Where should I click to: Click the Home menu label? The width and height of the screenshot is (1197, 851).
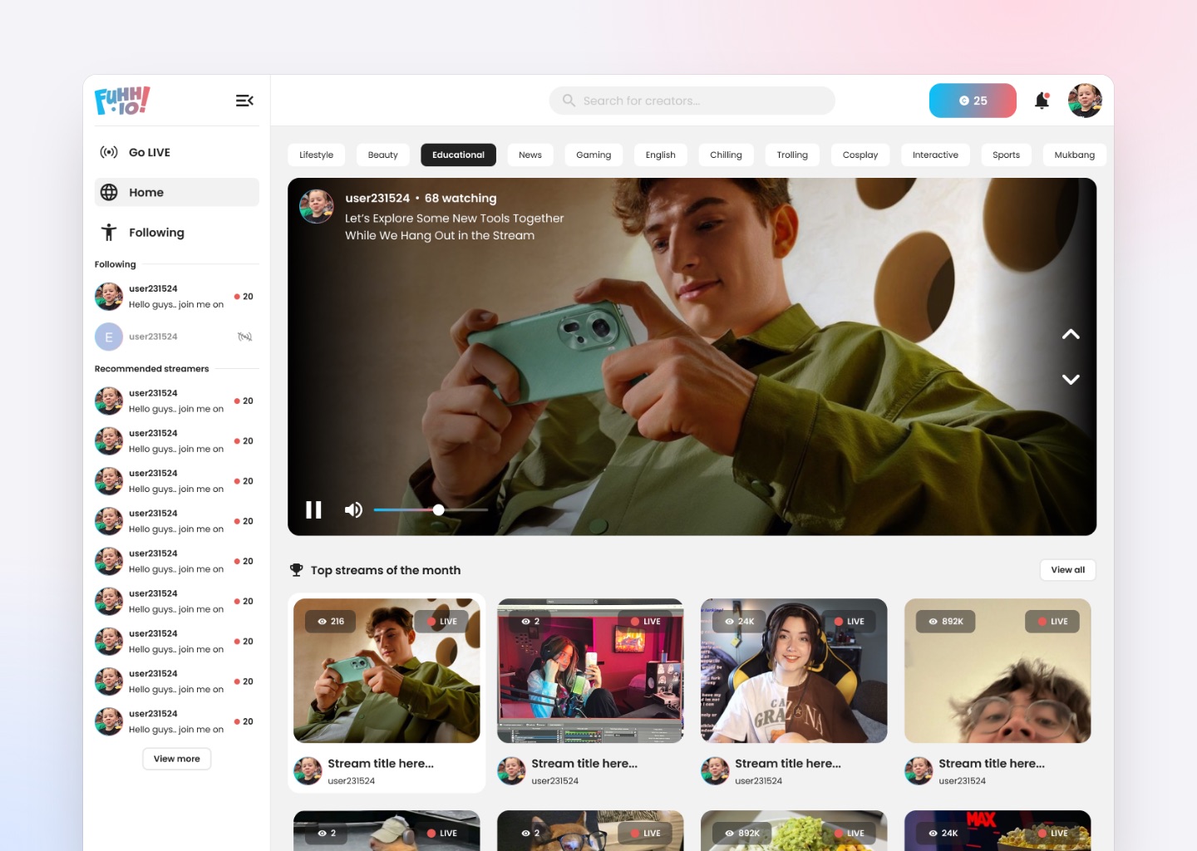click(146, 192)
